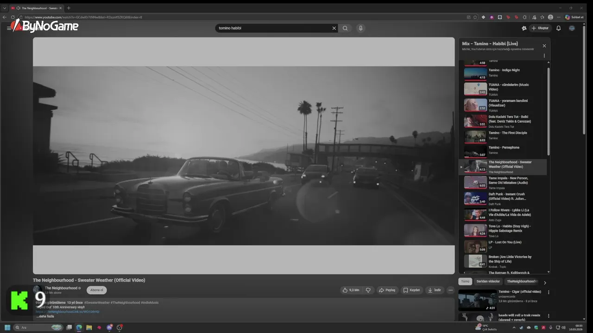This screenshot has width=593, height=333.
Task: Open The Neighbourhood channel name link
Action: pos(61,288)
